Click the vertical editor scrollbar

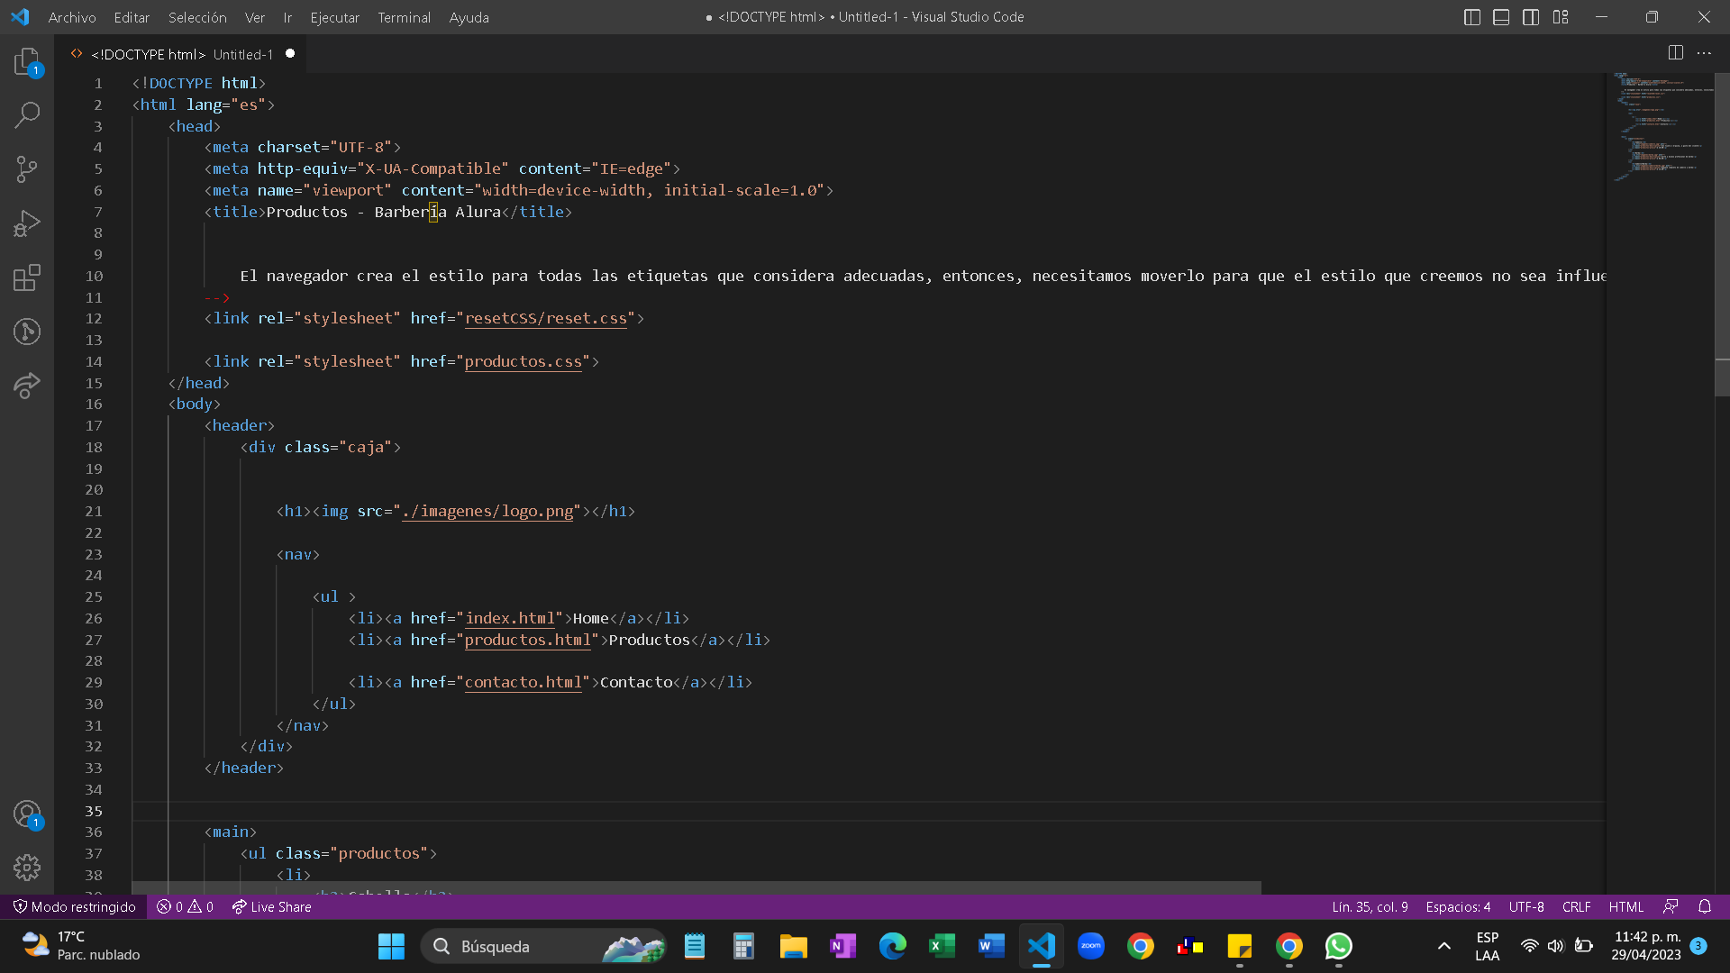click(1722, 234)
